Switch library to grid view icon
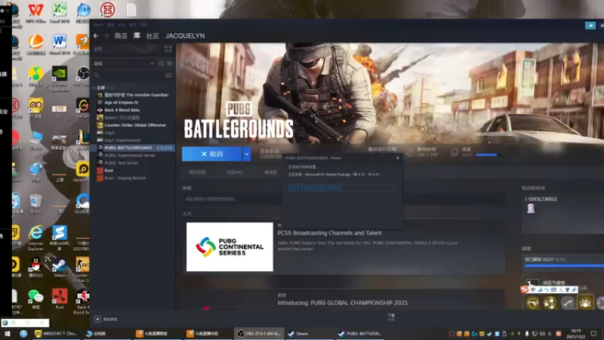This screenshot has width=604, height=340. pos(168,49)
